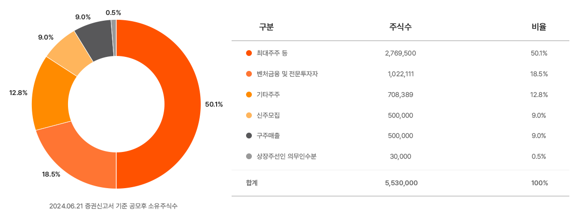The image size is (579, 219).
Task: Click the 벤처금융 및 전문투자자 legend dot
Action: pos(249,74)
